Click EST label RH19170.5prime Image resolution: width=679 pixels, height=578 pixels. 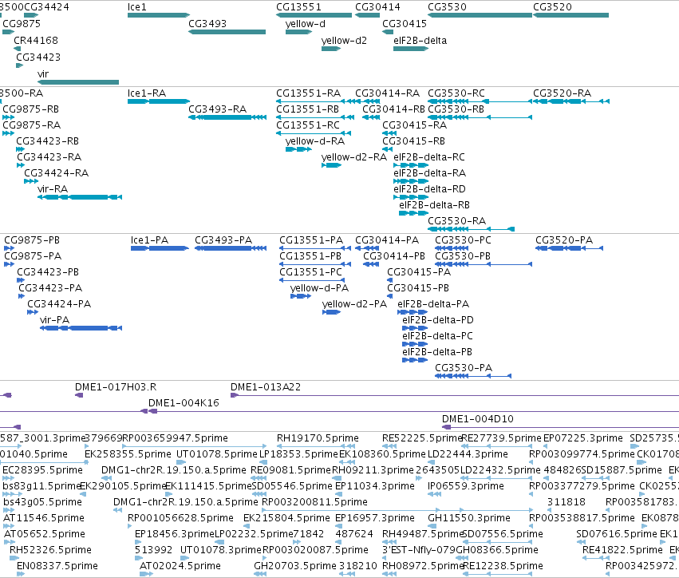coord(318,438)
